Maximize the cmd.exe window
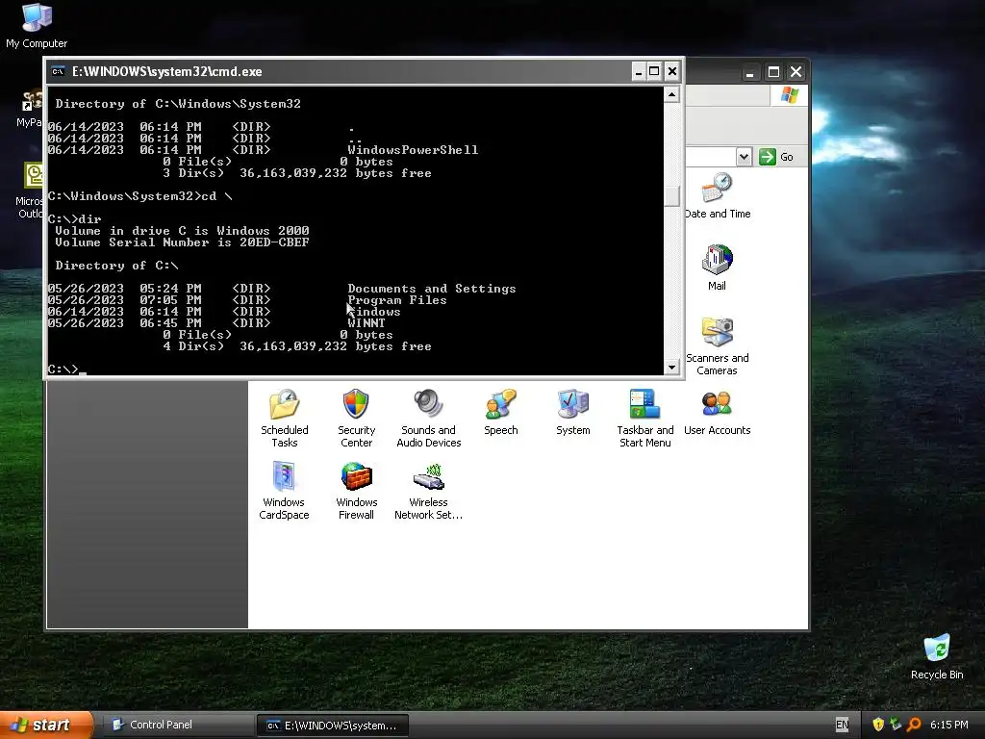 [654, 71]
